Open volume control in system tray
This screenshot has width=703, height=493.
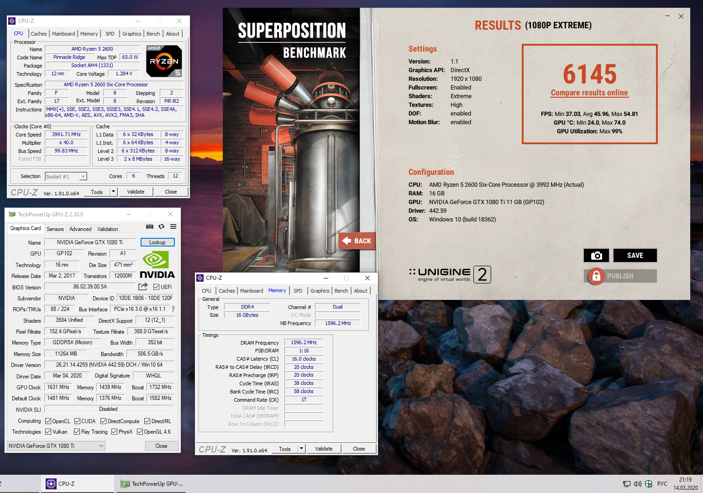point(638,484)
